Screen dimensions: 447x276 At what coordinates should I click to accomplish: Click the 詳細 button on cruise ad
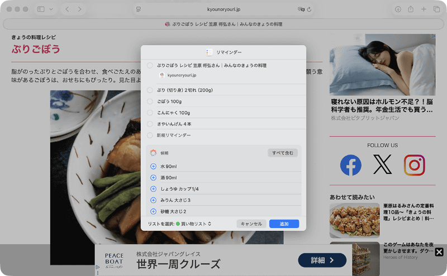click(322, 260)
